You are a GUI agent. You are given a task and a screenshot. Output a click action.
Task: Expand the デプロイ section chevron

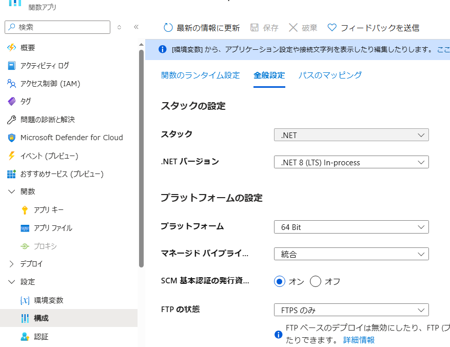11,264
